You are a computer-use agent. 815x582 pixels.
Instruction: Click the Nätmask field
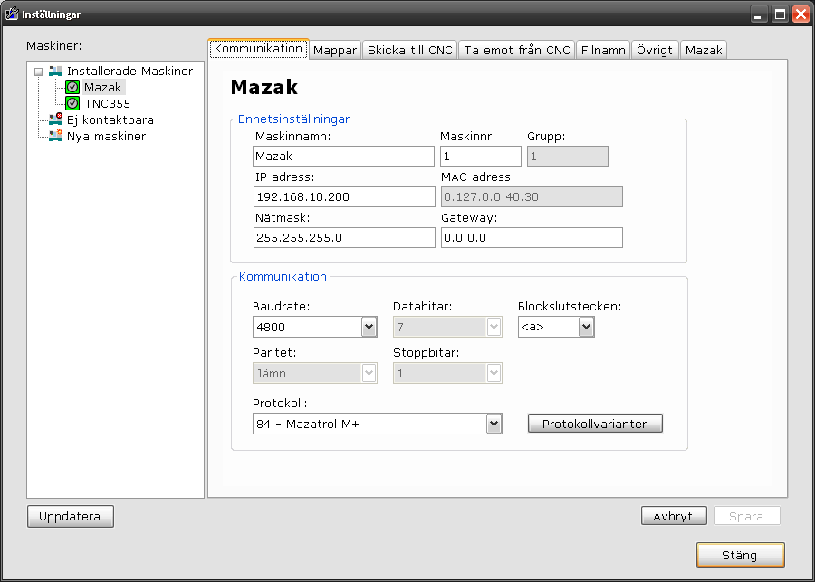[344, 237]
